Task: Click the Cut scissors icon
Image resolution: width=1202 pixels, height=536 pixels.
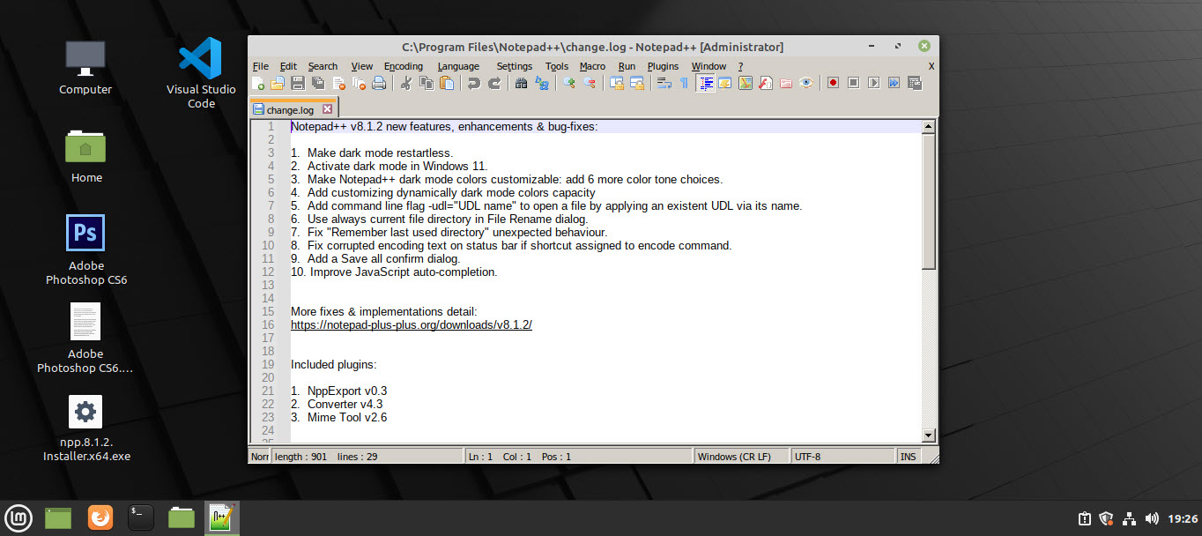Action: point(406,83)
